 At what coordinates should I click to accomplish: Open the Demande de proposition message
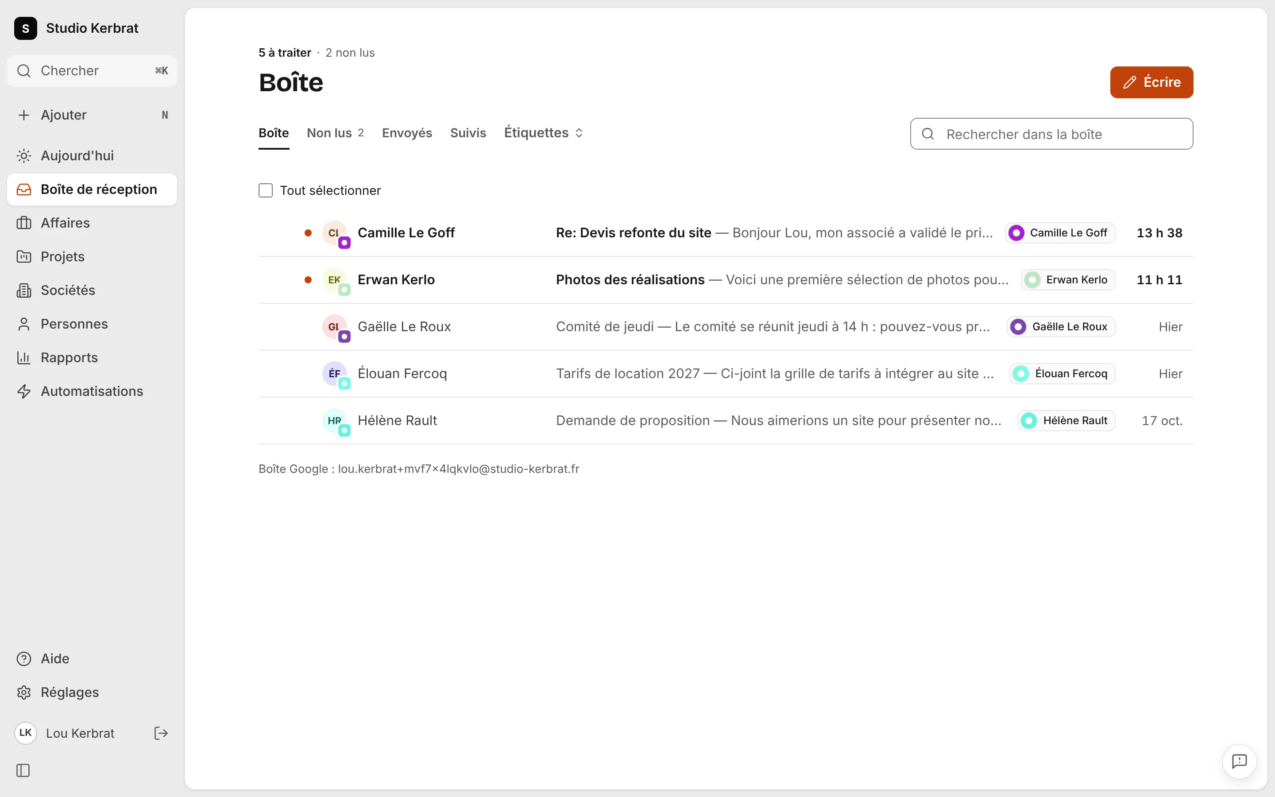click(x=726, y=421)
